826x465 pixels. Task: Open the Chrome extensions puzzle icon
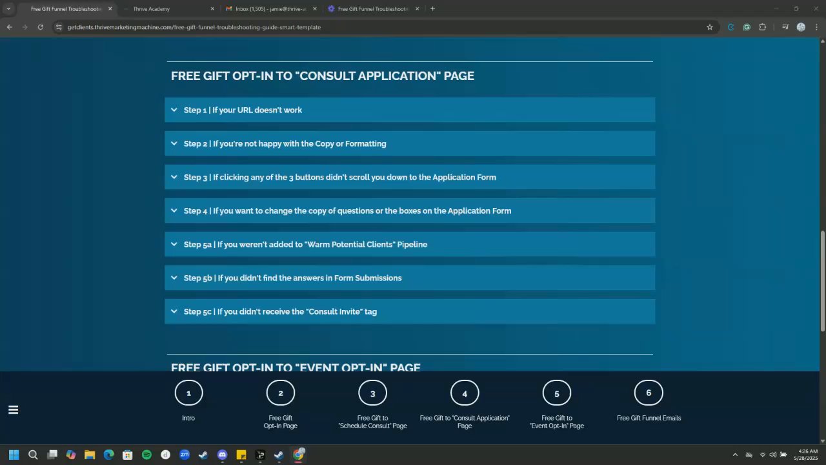[x=763, y=27]
